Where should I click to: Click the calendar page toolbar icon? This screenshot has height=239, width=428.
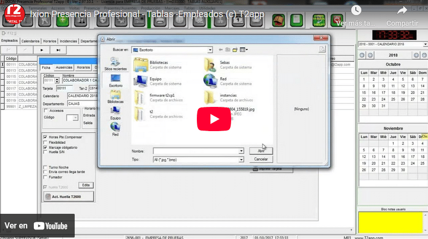[x=238, y=21]
